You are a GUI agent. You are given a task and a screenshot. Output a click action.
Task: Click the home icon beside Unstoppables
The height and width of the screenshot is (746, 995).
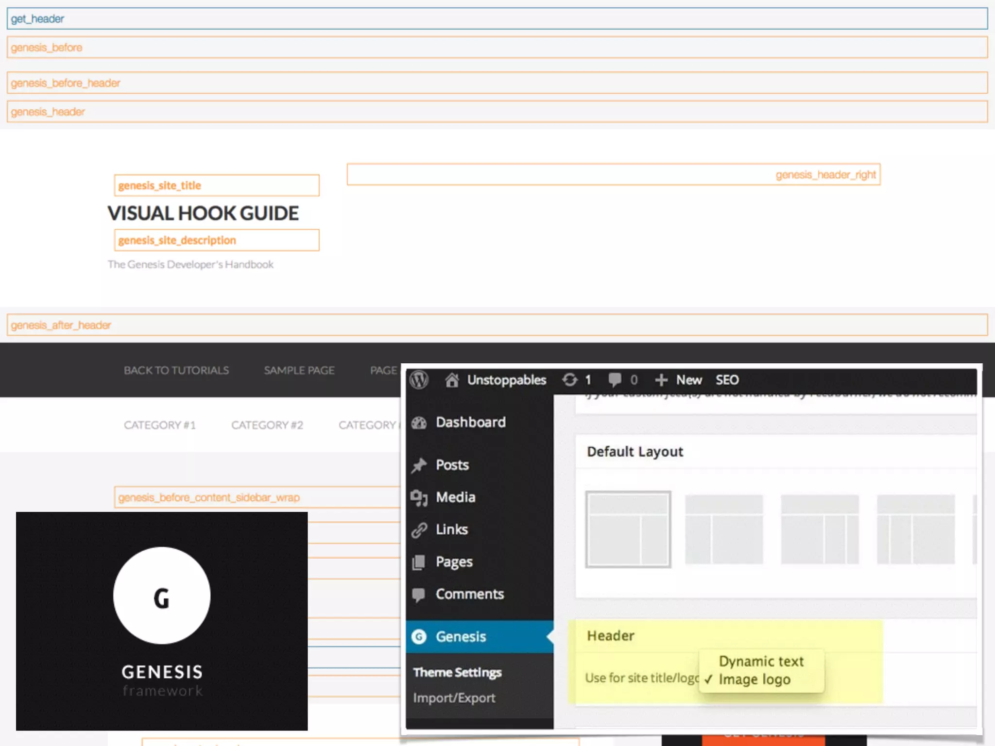click(x=452, y=380)
